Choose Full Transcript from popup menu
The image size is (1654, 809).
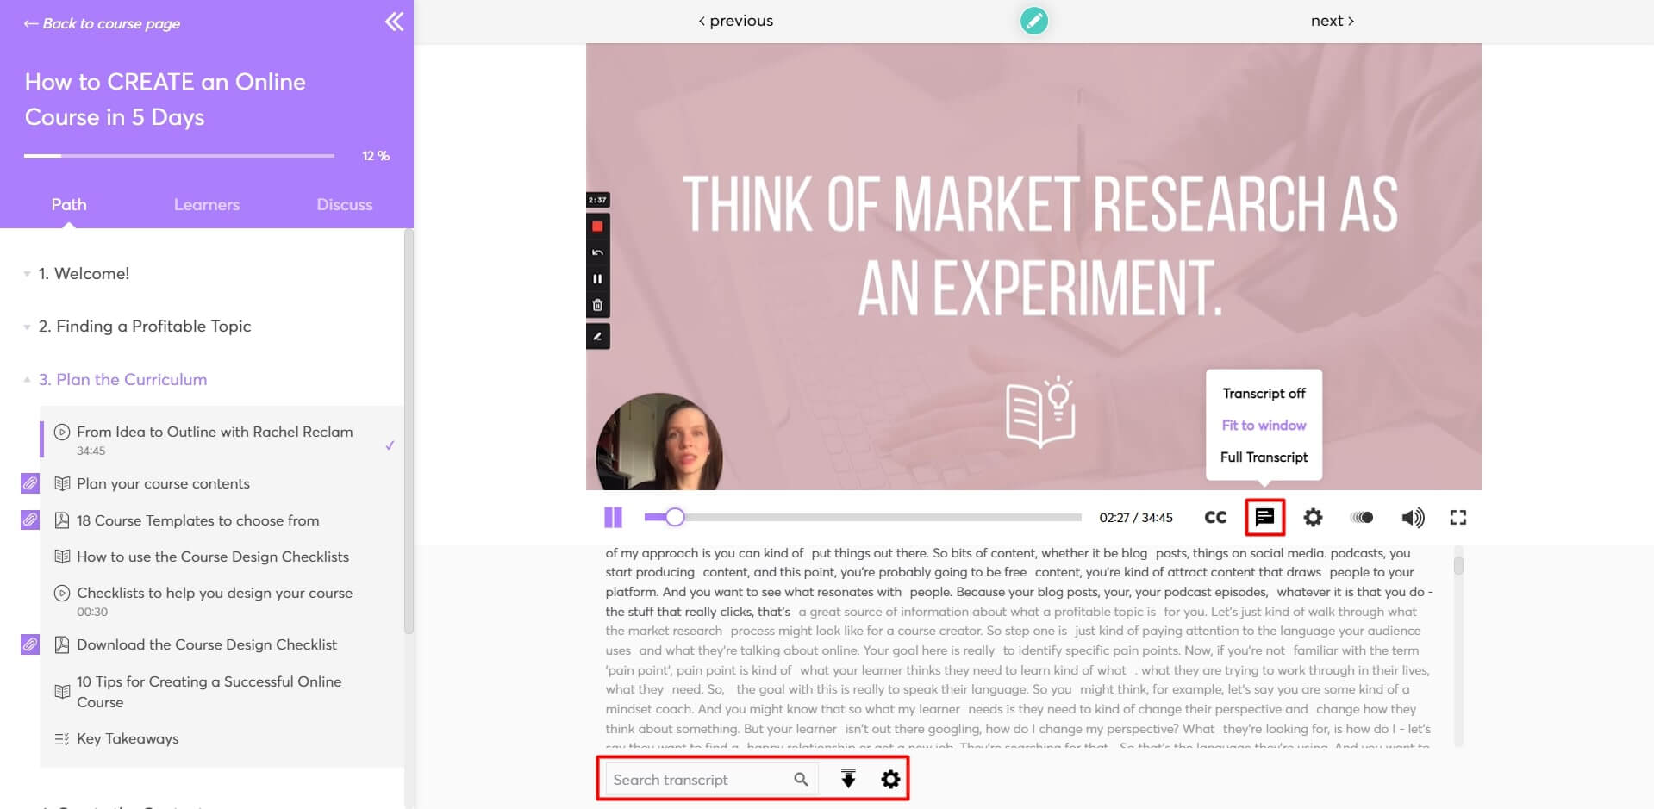tap(1264, 457)
